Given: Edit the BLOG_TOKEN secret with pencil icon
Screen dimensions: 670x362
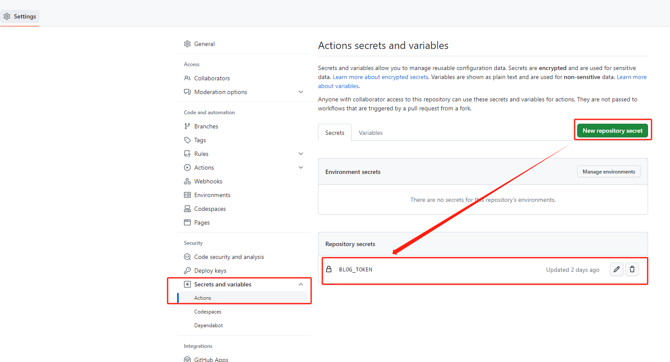Looking at the screenshot, I should pos(616,269).
